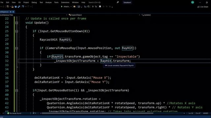Open the Git menu
This screenshot has width=211, height=118.
coord(19,2)
